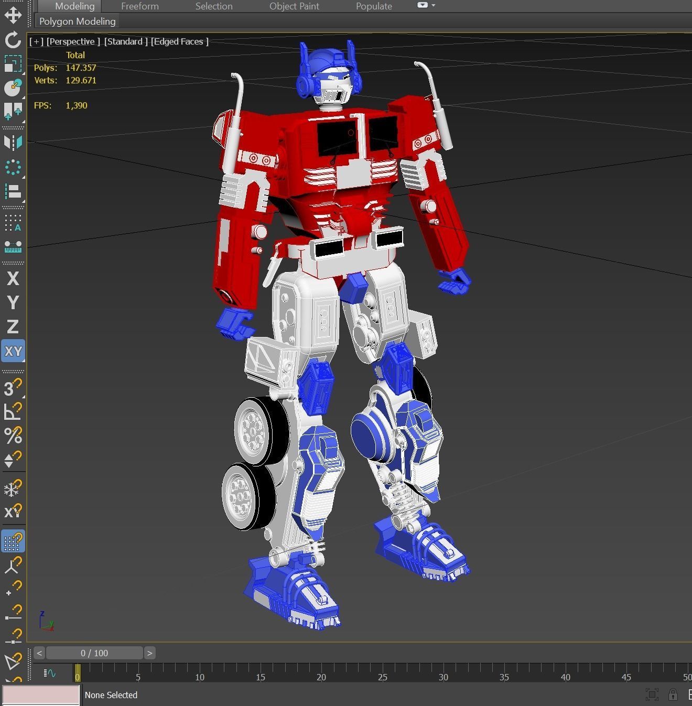Toggle the XY plane constraint
The width and height of the screenshot is (692, 706).
(x=13, y=351)
